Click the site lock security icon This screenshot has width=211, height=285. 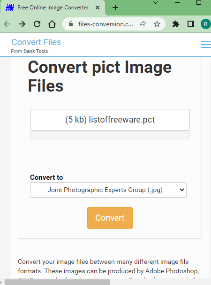[71, 24]
